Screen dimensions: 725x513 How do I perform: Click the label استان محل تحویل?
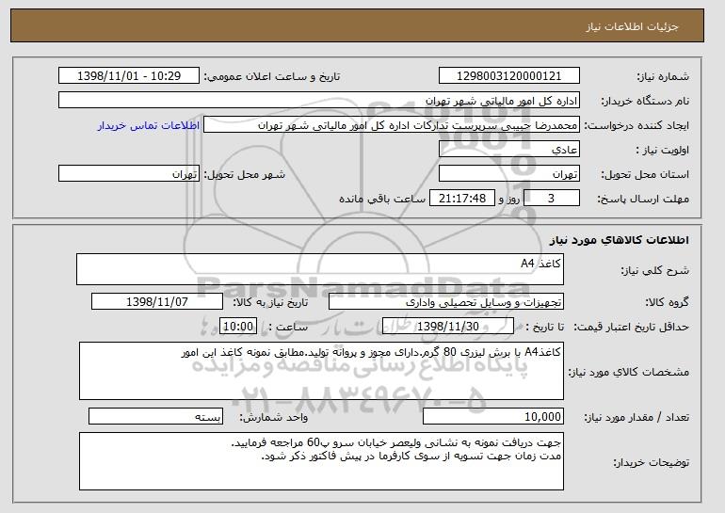645,174
